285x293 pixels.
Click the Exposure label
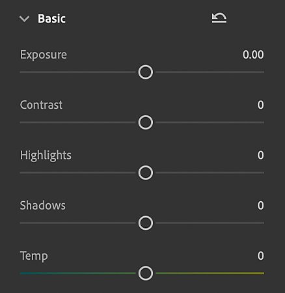(44, 55)
